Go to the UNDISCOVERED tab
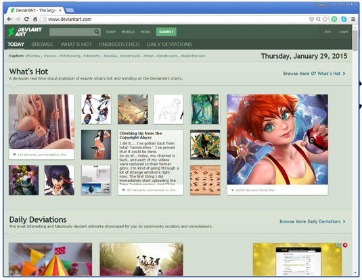 click(x=119, y=45)
